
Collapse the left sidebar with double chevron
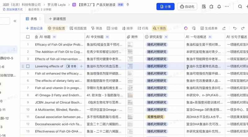click(x=15, y=21)
